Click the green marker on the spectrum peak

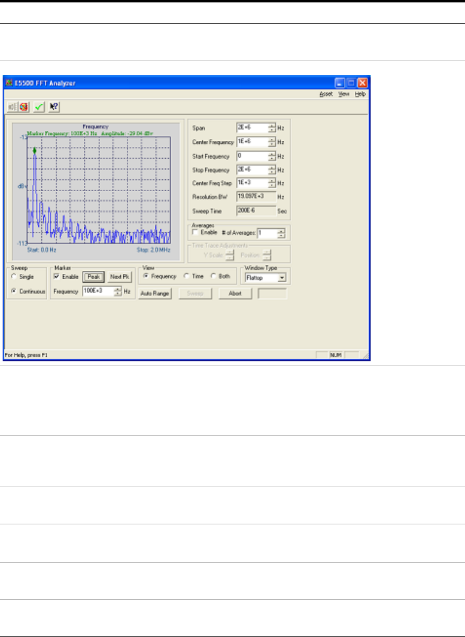pos(35,151)
